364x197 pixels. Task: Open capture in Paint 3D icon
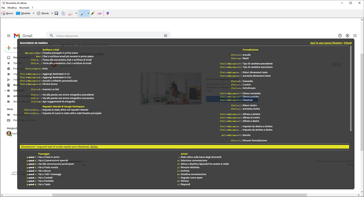[x=108, y=13]
